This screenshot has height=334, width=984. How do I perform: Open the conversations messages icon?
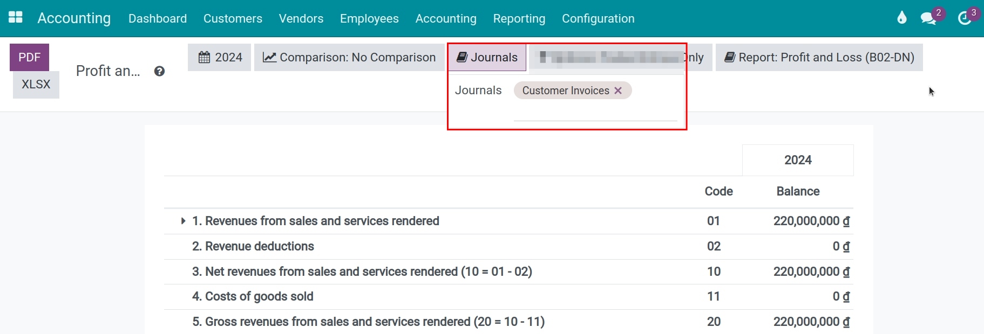coord(928,18)
